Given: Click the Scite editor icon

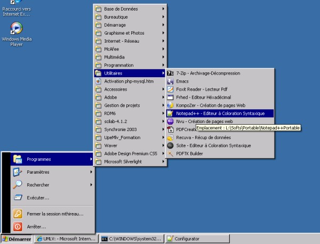Looking at the screenshot, I should [171, 145].
